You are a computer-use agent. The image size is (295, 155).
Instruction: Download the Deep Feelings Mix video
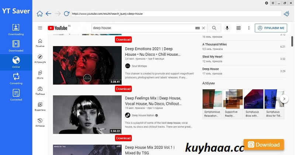pyautogui.click(x=123, y=138)
